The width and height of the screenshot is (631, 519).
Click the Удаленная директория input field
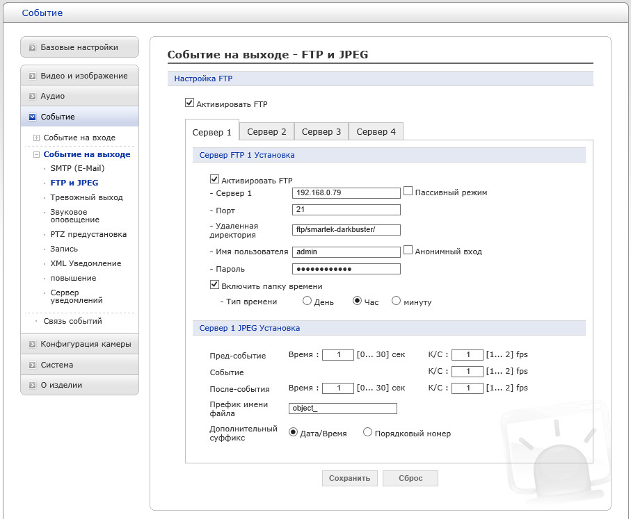tap(346, 229)
